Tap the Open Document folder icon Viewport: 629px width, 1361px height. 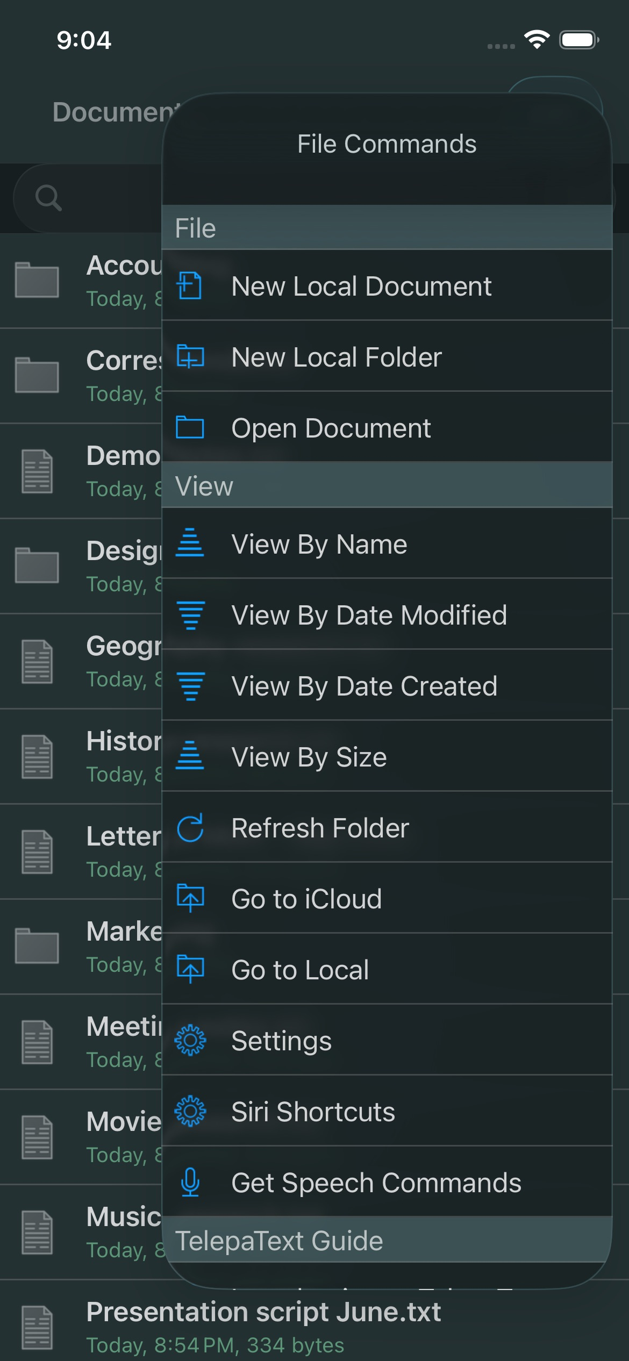pyautogui.click(x=190, y=427)
